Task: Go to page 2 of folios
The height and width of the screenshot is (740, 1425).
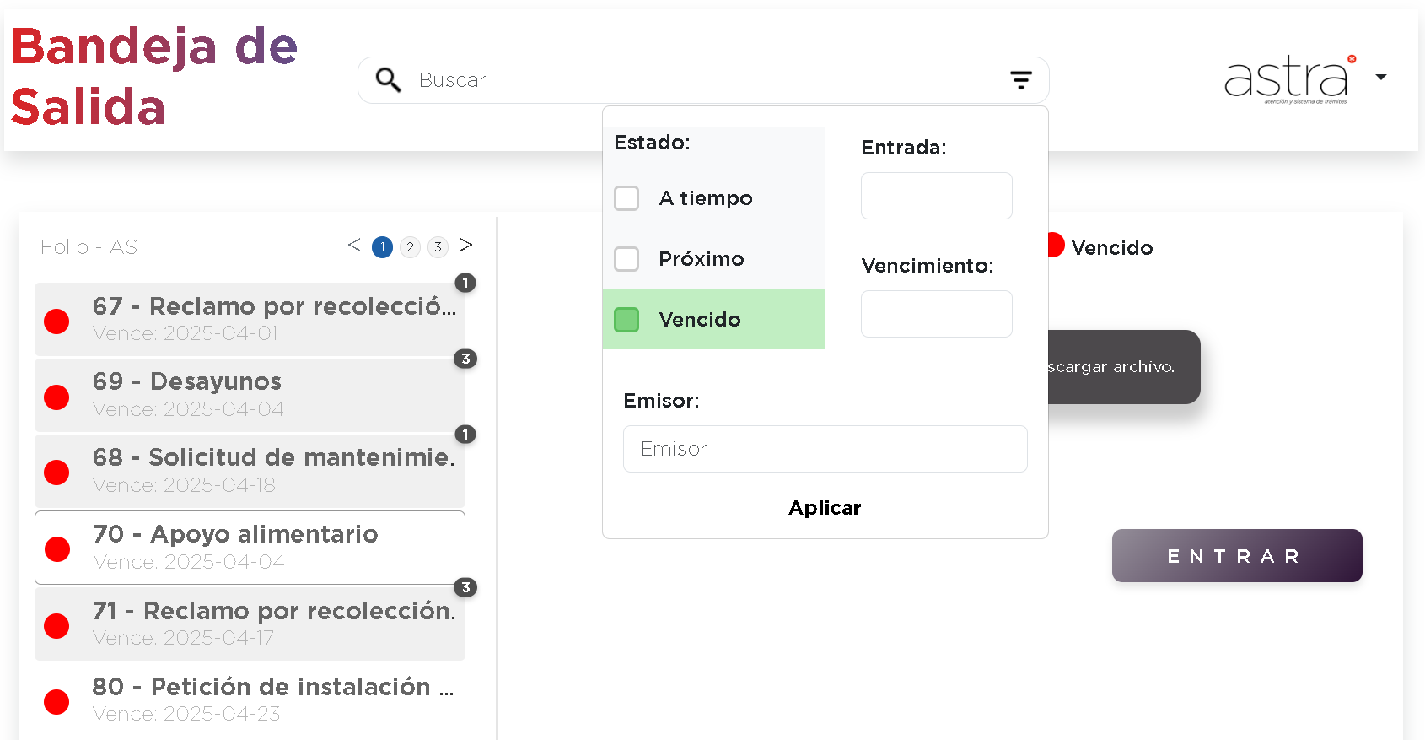Action: click(410, 247)
